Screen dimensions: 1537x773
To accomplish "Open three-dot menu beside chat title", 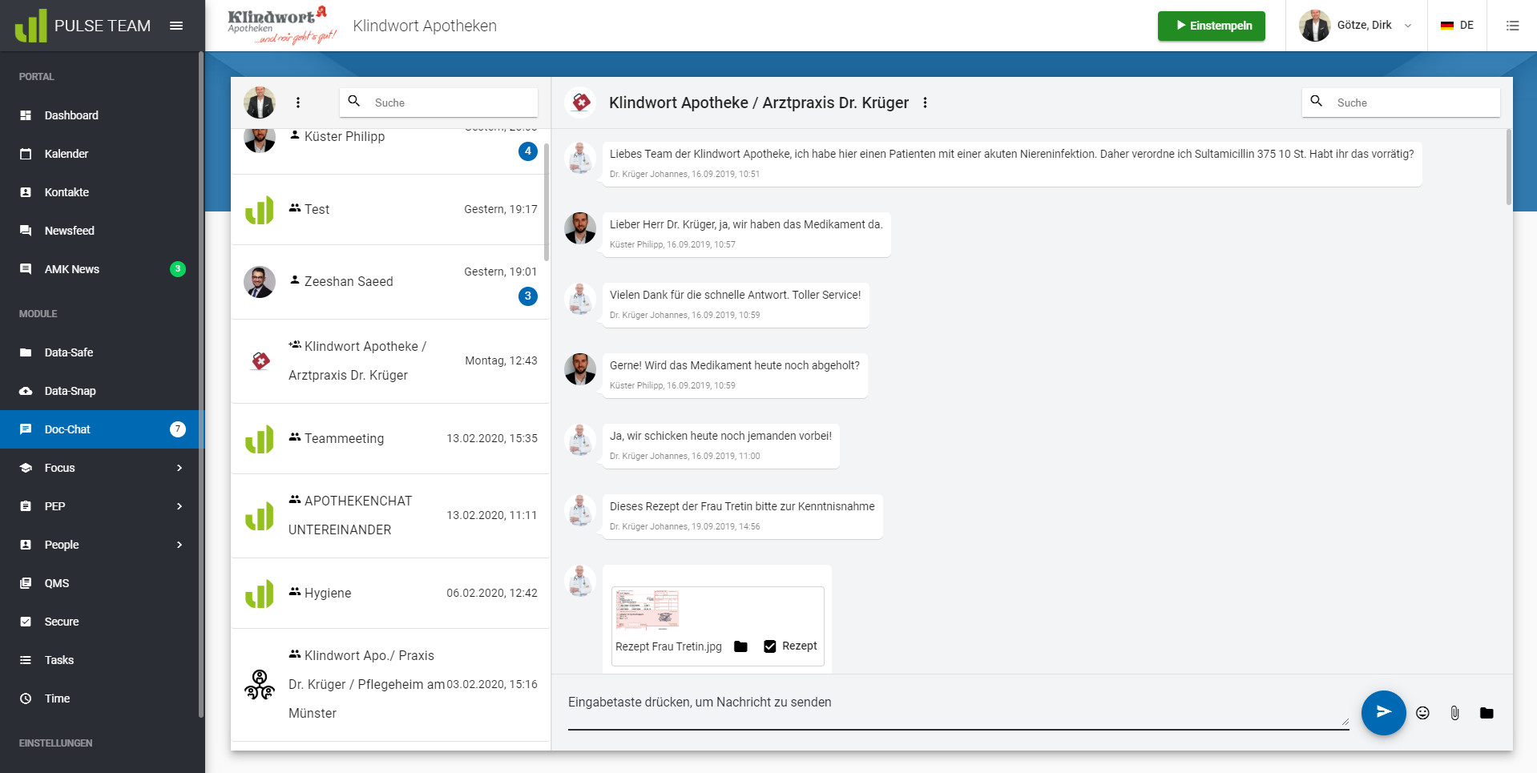I will coord(925,103).
